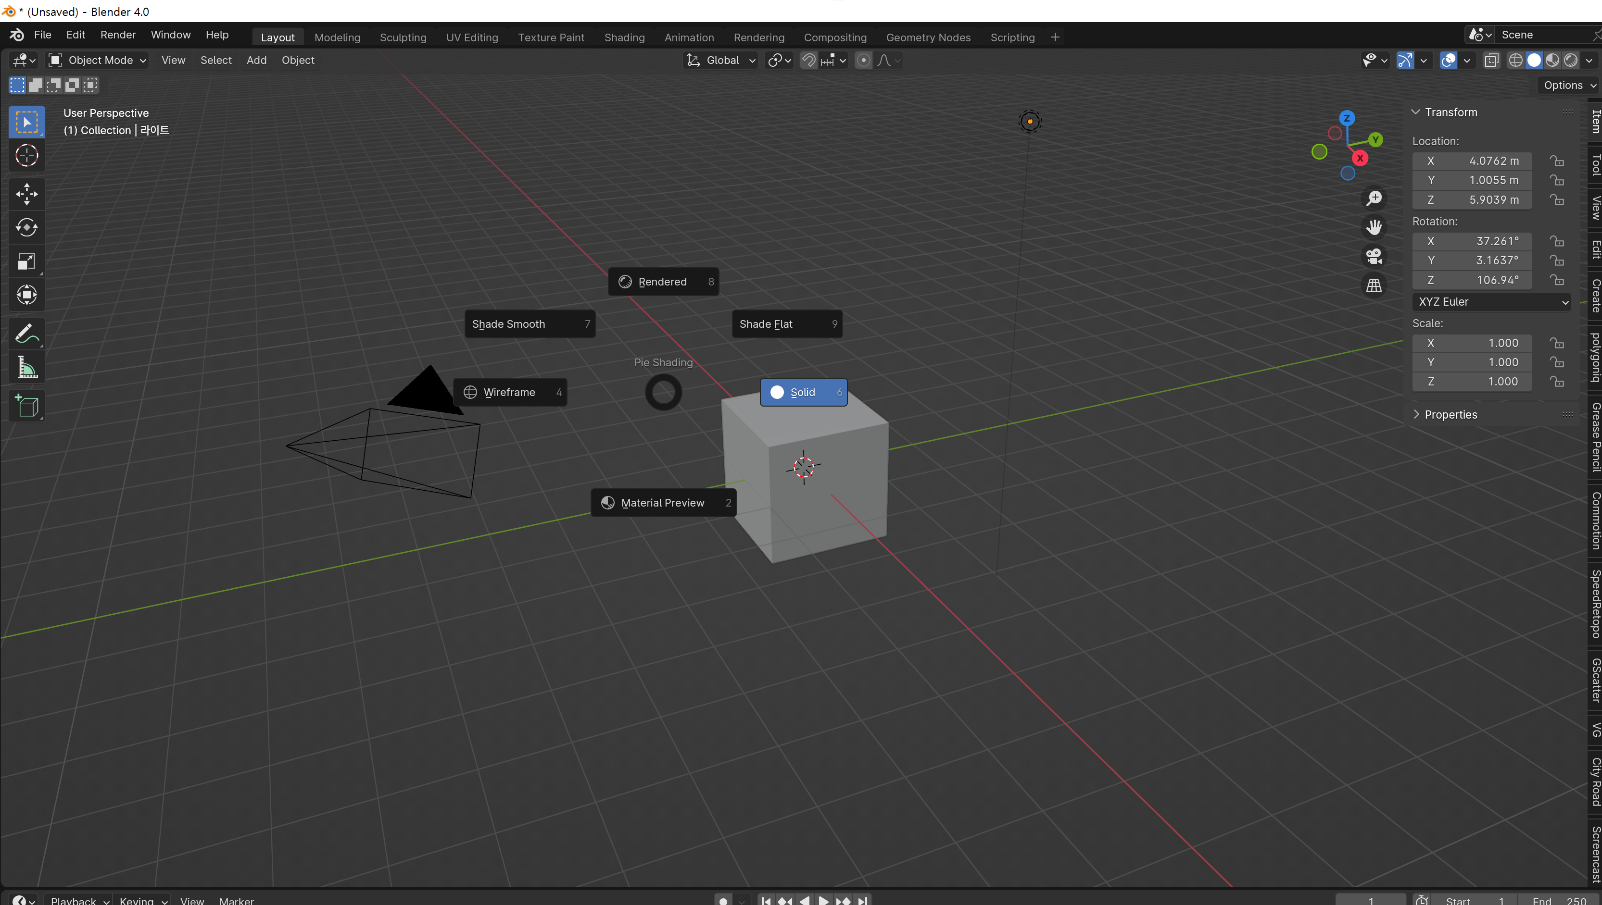
Task: Open overlays options dropdown arrow
Action: click(1467, 60)
